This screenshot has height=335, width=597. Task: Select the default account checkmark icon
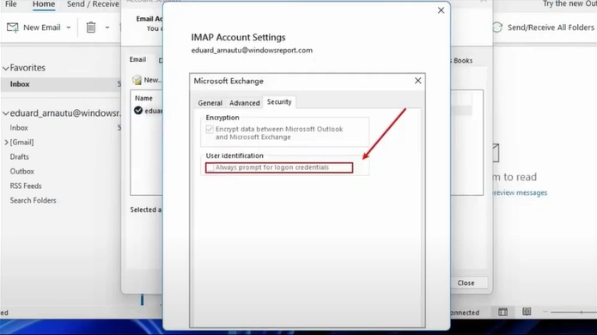pyautogui.click(x=138, y=111)
